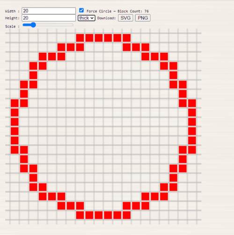The width and height of the screenshot is (234, 235).
Task: Click the Height label
Action: (x=12, y=18)
